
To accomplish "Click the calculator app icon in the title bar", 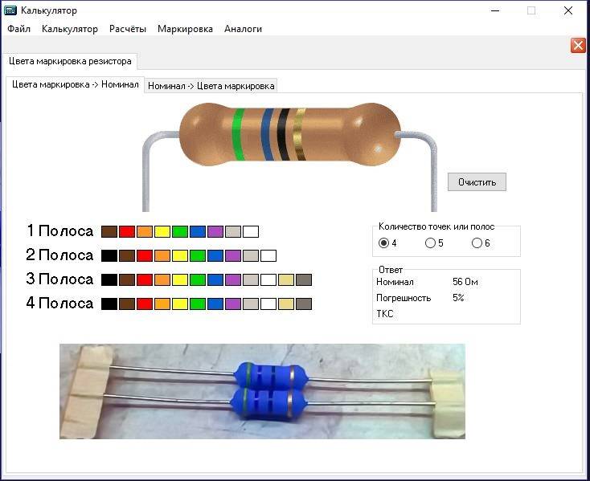I will click(10, 10).
